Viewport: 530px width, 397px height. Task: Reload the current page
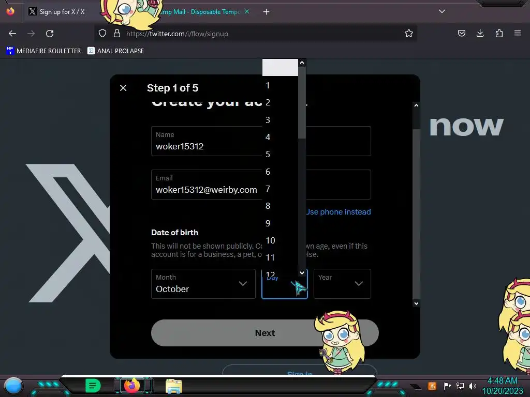point(50,34)
